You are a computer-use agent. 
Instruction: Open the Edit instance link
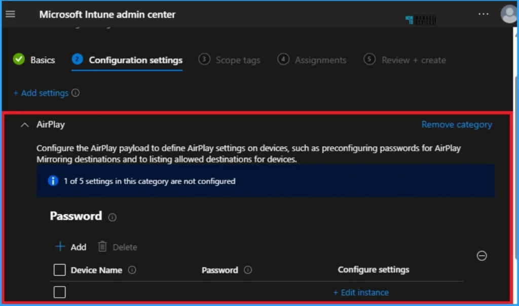361,292
